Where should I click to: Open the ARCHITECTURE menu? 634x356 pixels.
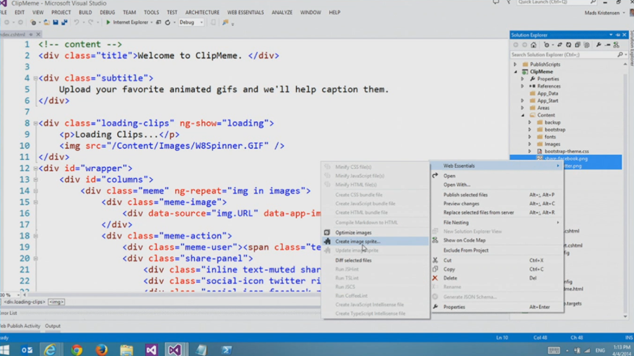click(202, 12)
